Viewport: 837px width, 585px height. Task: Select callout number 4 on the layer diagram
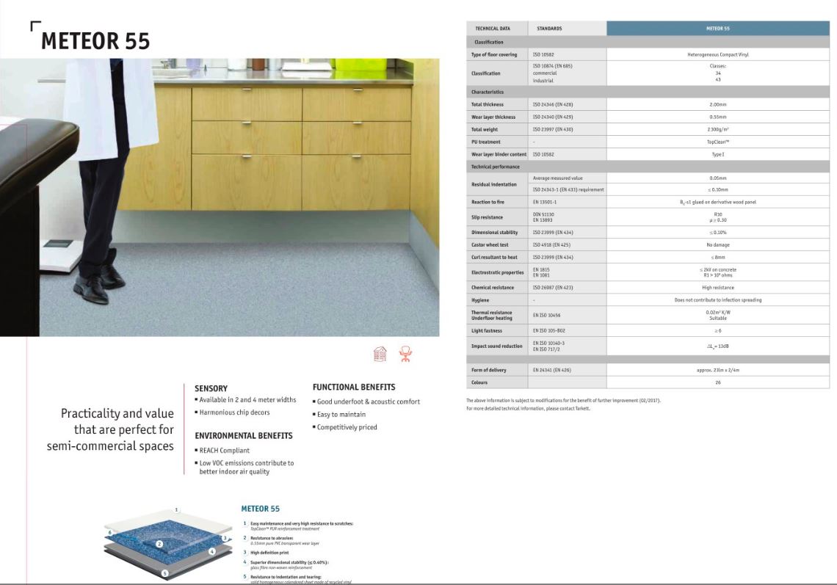[x=212, y=551]
